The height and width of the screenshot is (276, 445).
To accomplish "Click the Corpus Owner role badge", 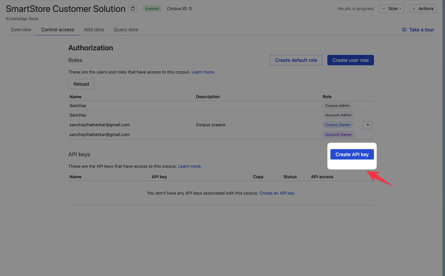I will [338, 125].
